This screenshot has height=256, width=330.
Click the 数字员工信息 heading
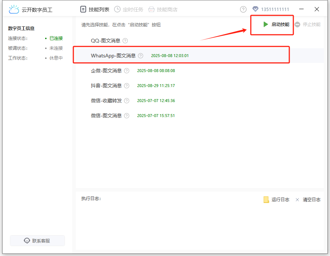click(x=21, y=28)
